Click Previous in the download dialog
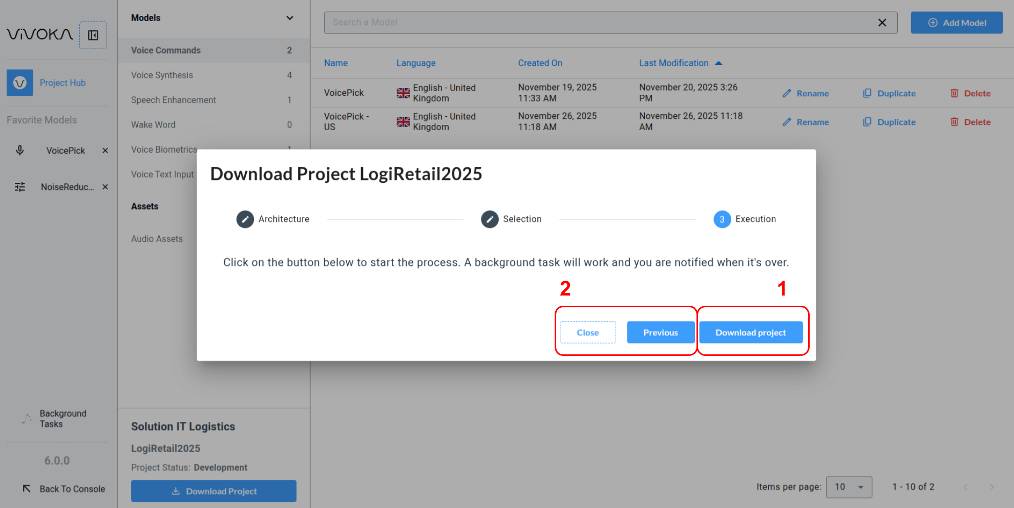 660,332
